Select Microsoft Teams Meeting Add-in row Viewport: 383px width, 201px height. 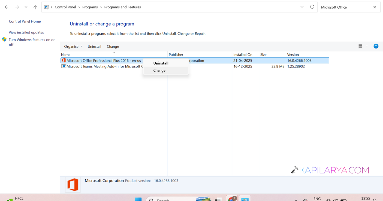(194, 66)
